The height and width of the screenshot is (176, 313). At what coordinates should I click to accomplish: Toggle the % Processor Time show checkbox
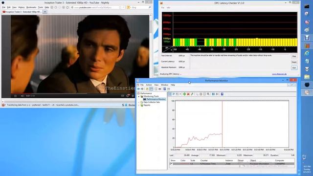[171, 164]
